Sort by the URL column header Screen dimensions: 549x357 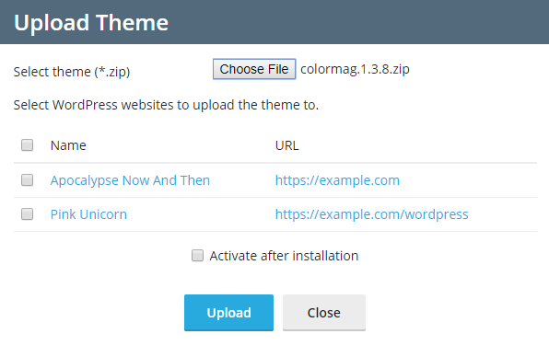point(286,145)
